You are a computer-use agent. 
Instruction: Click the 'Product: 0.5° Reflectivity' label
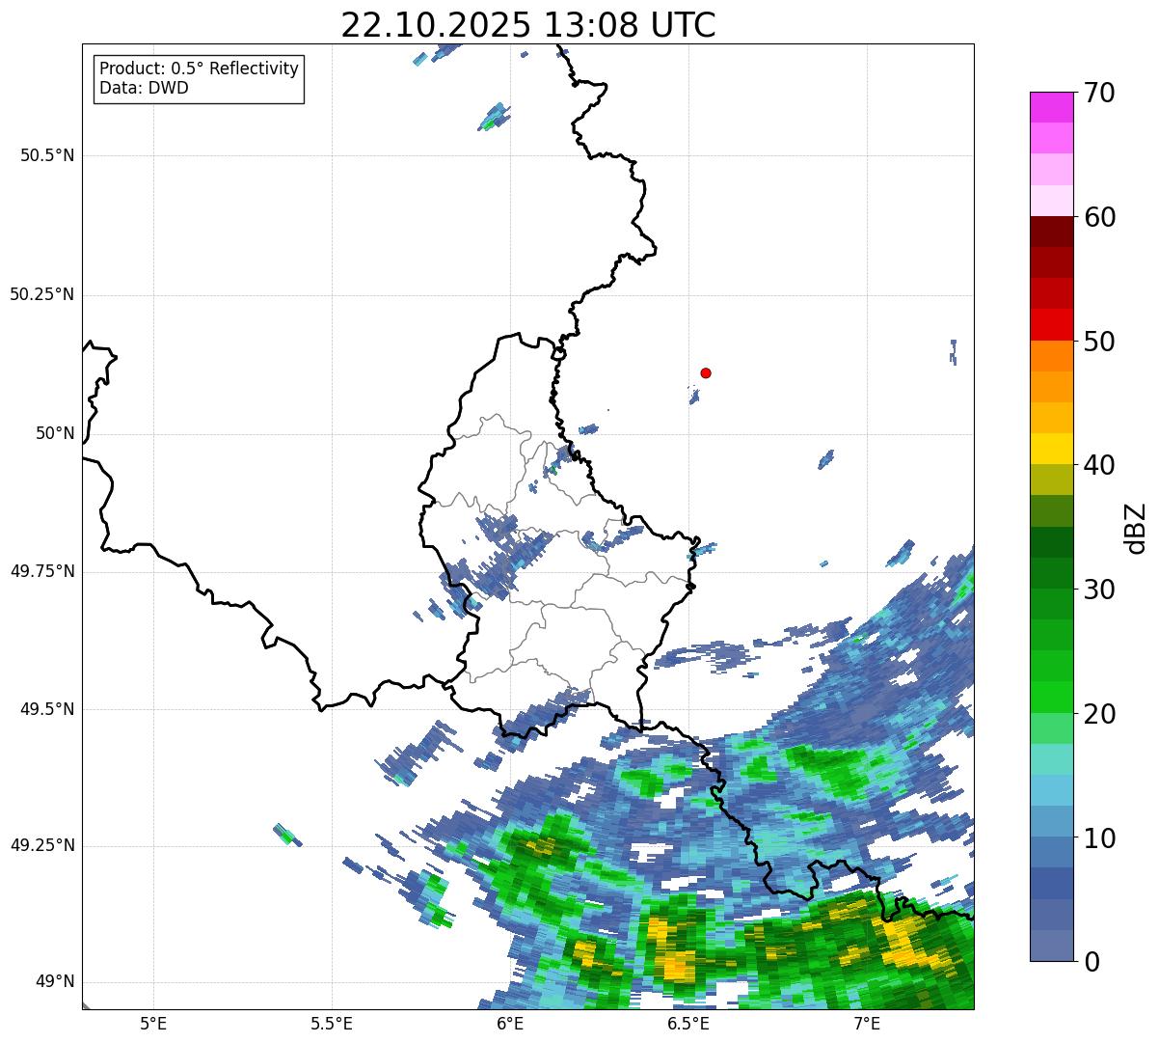(199, 69)
